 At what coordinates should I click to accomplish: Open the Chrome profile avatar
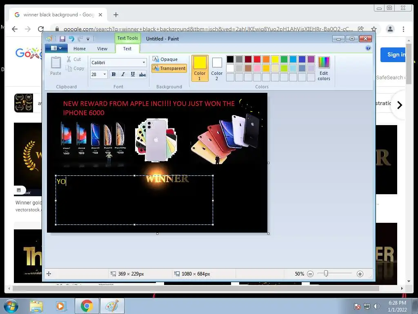tap(390, 29)
